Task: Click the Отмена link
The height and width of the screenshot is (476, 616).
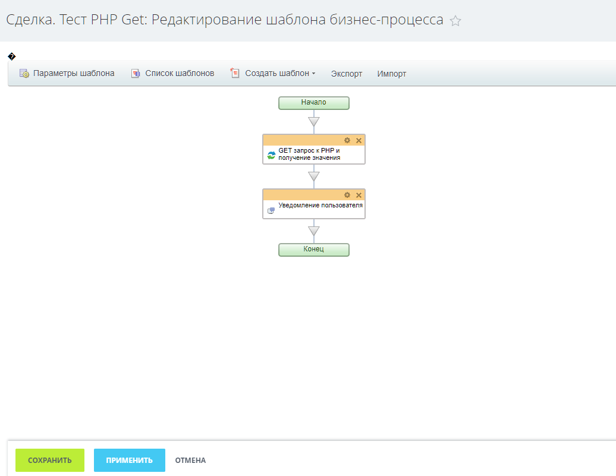Action: tap(190, 461)
